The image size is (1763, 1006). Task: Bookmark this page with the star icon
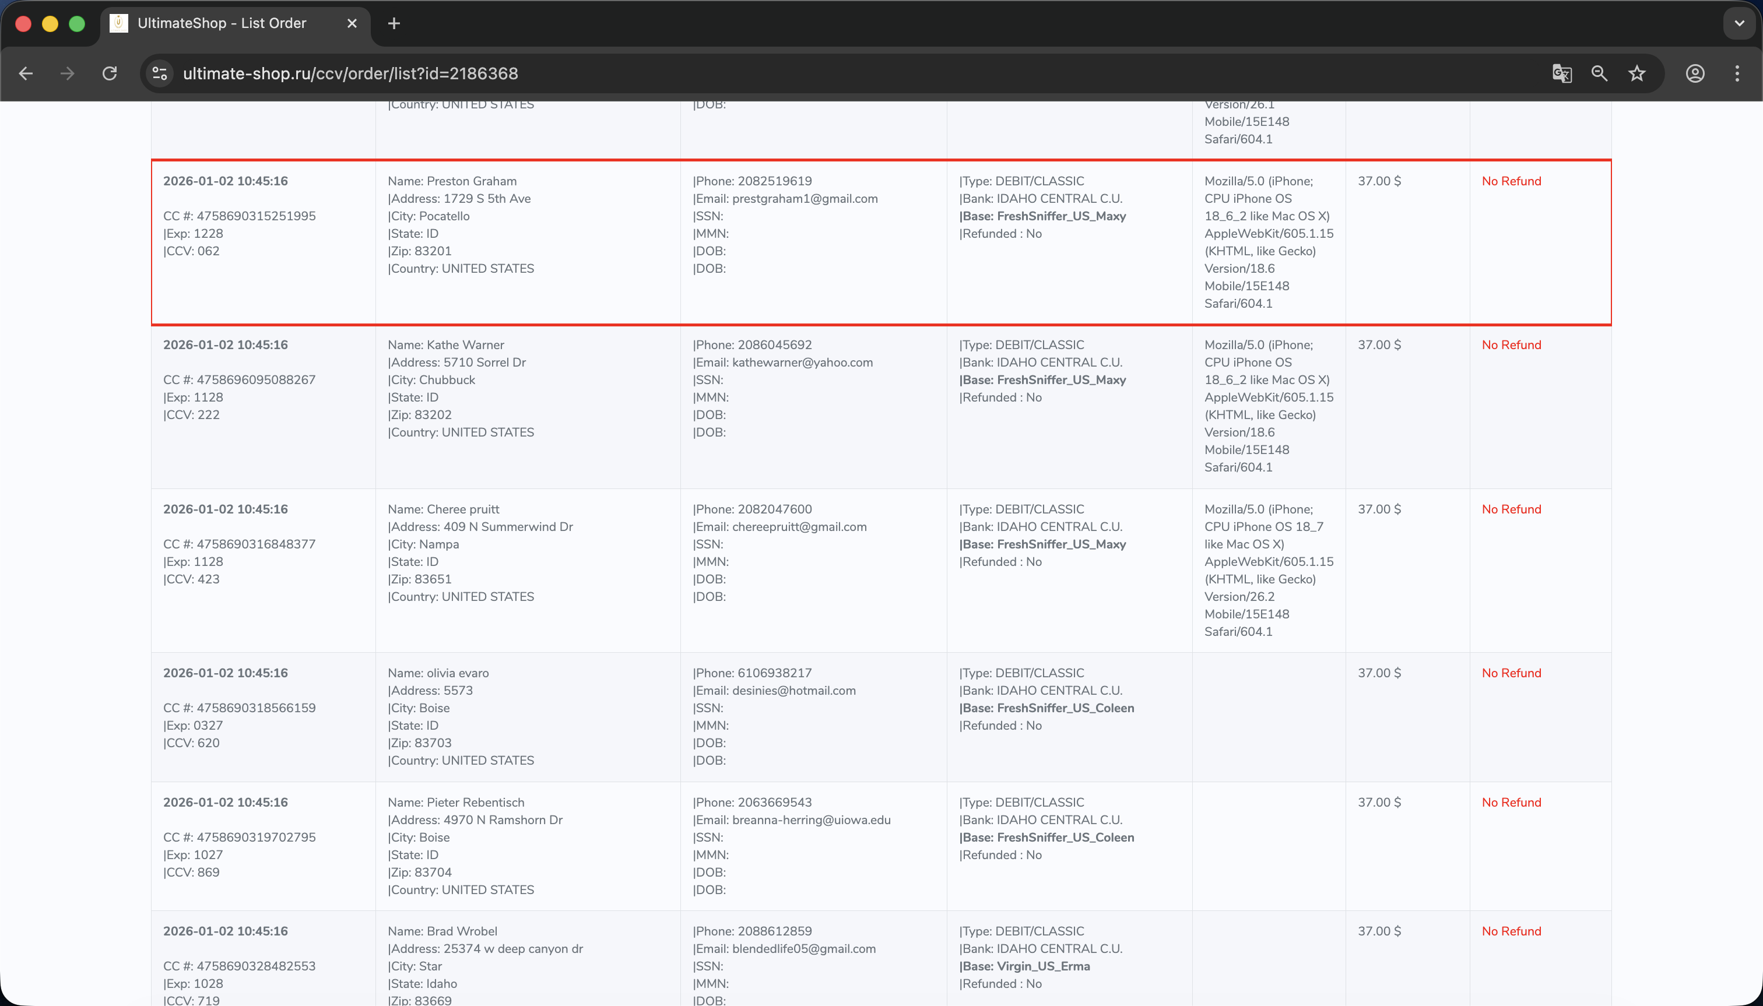(x=1636, y=73)
